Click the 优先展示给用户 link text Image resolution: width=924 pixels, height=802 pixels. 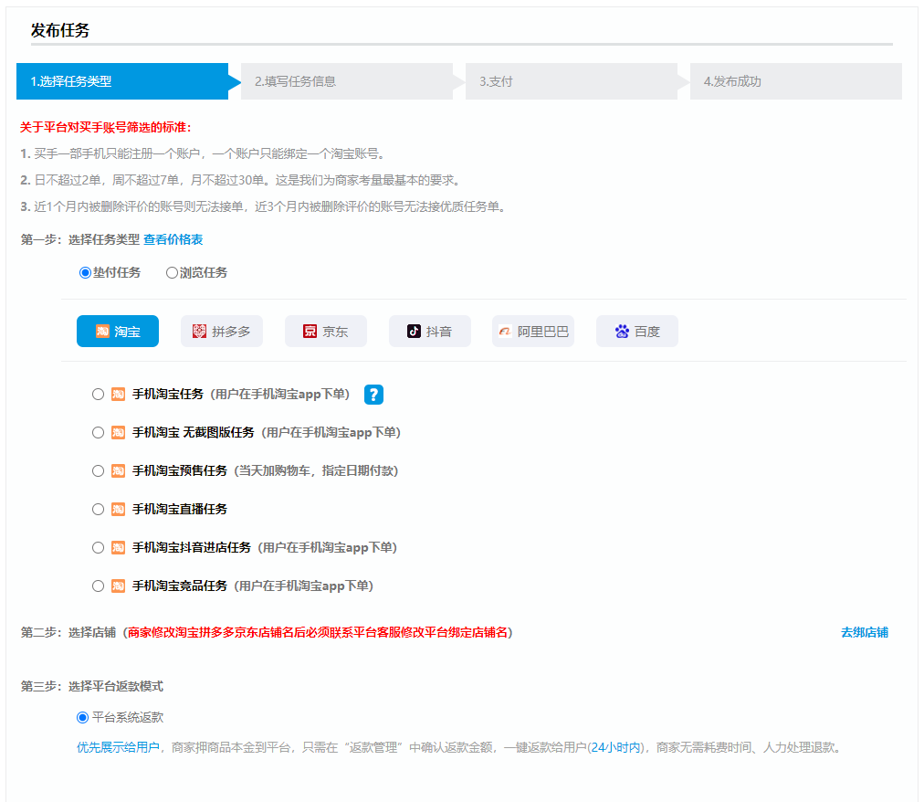click(119, 748)
